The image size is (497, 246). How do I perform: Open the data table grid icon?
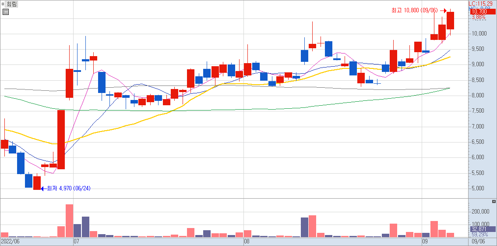pyautogui.click(x=5, y=12)
